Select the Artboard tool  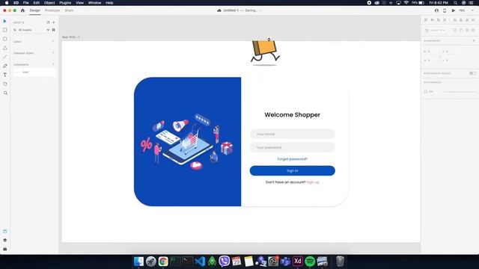5,84
